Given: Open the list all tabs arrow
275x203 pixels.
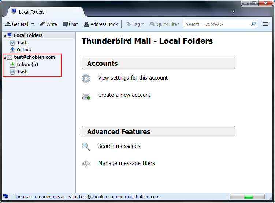Looking at the screenshot, I should [233, 12].
